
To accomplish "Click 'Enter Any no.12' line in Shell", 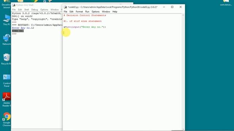I will click(23, 28).
